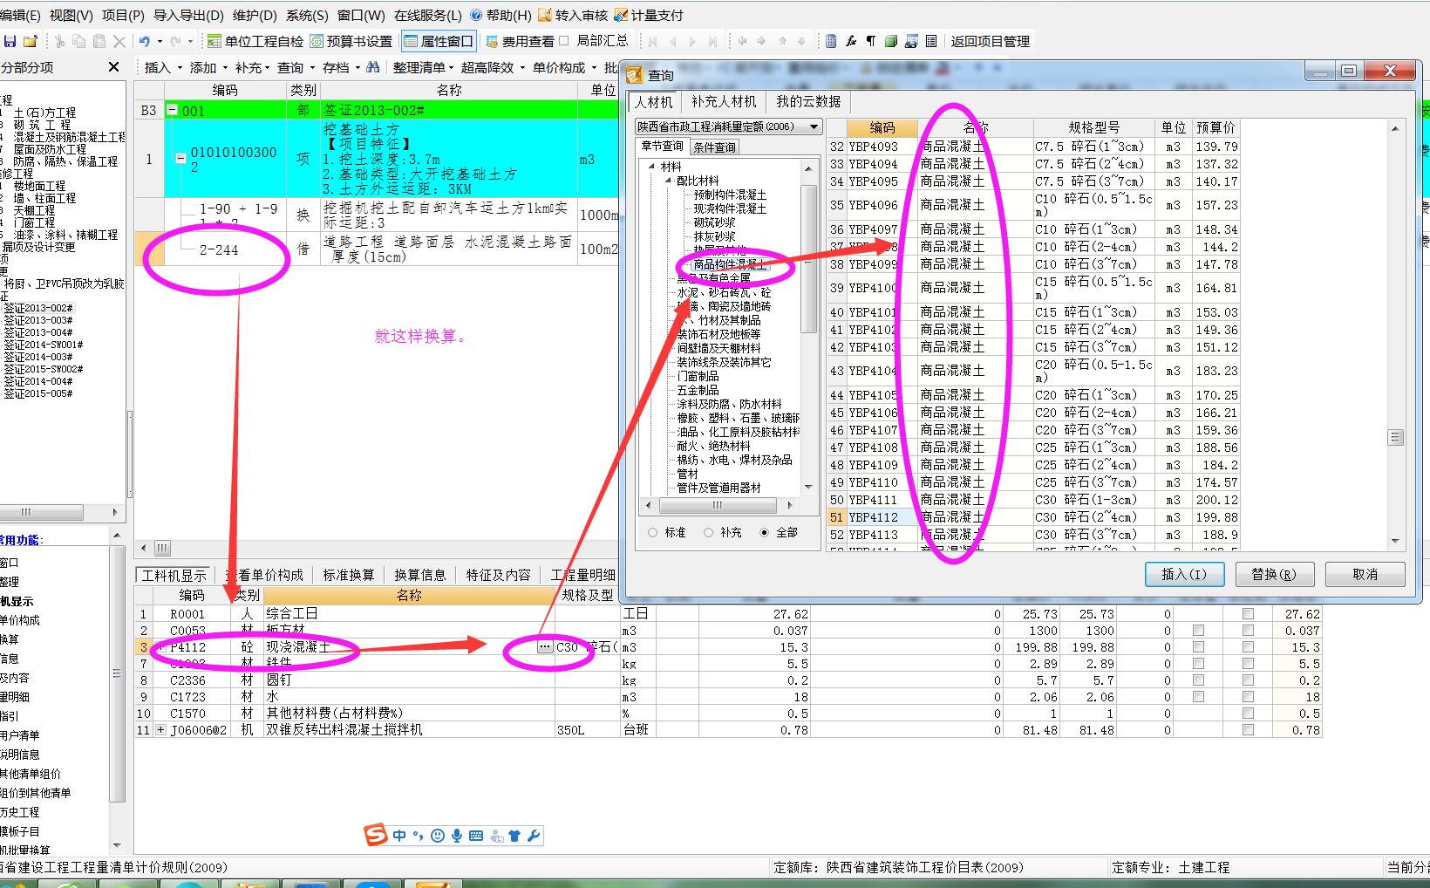Collapse the 材料 tree node
Screen dimensions: 1430x888
point(651,167)
